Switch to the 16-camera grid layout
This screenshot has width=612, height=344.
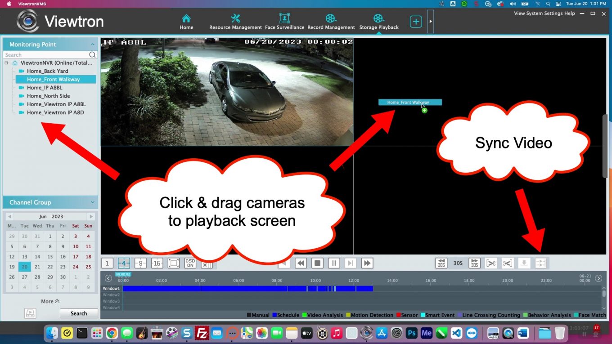[157, 263]
